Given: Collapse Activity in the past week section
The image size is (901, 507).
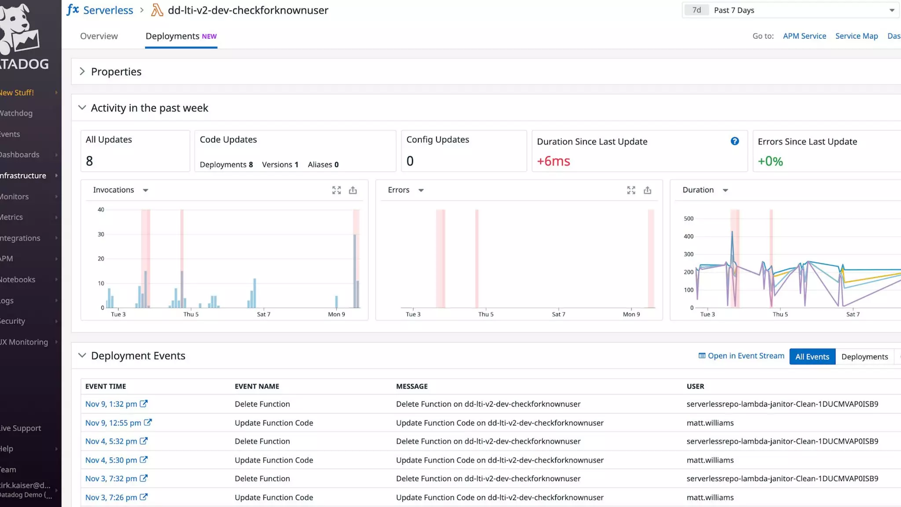Looking at the screenshot, I should coord(82,107).
